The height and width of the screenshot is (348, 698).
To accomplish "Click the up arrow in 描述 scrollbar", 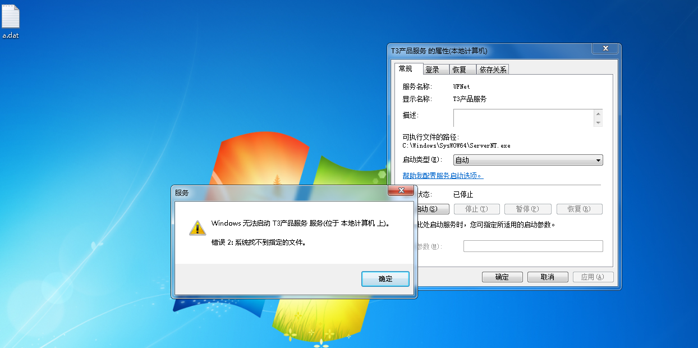I will [x=598, y=114].
